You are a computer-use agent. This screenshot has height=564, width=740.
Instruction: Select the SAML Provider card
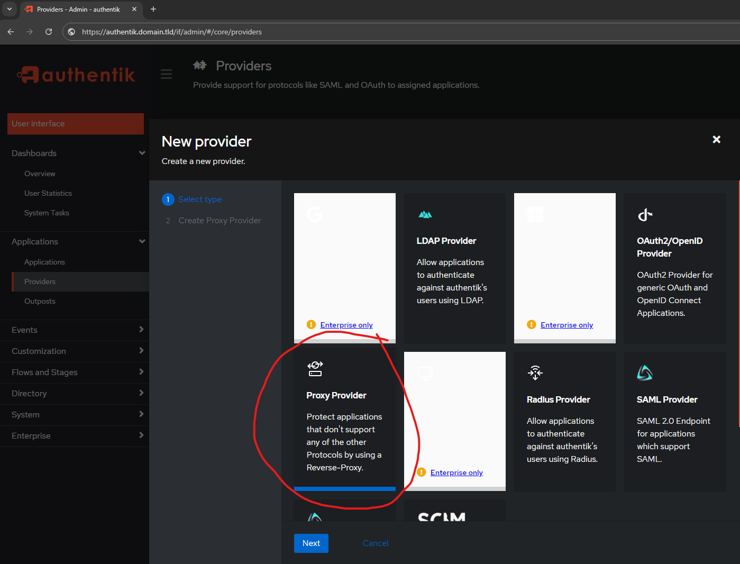click(675, 421)
